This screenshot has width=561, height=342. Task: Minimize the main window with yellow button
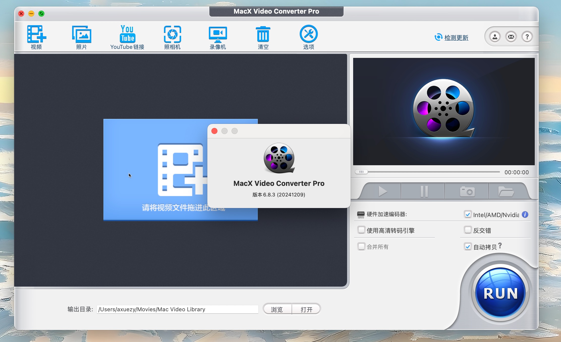tap(31, 14)
